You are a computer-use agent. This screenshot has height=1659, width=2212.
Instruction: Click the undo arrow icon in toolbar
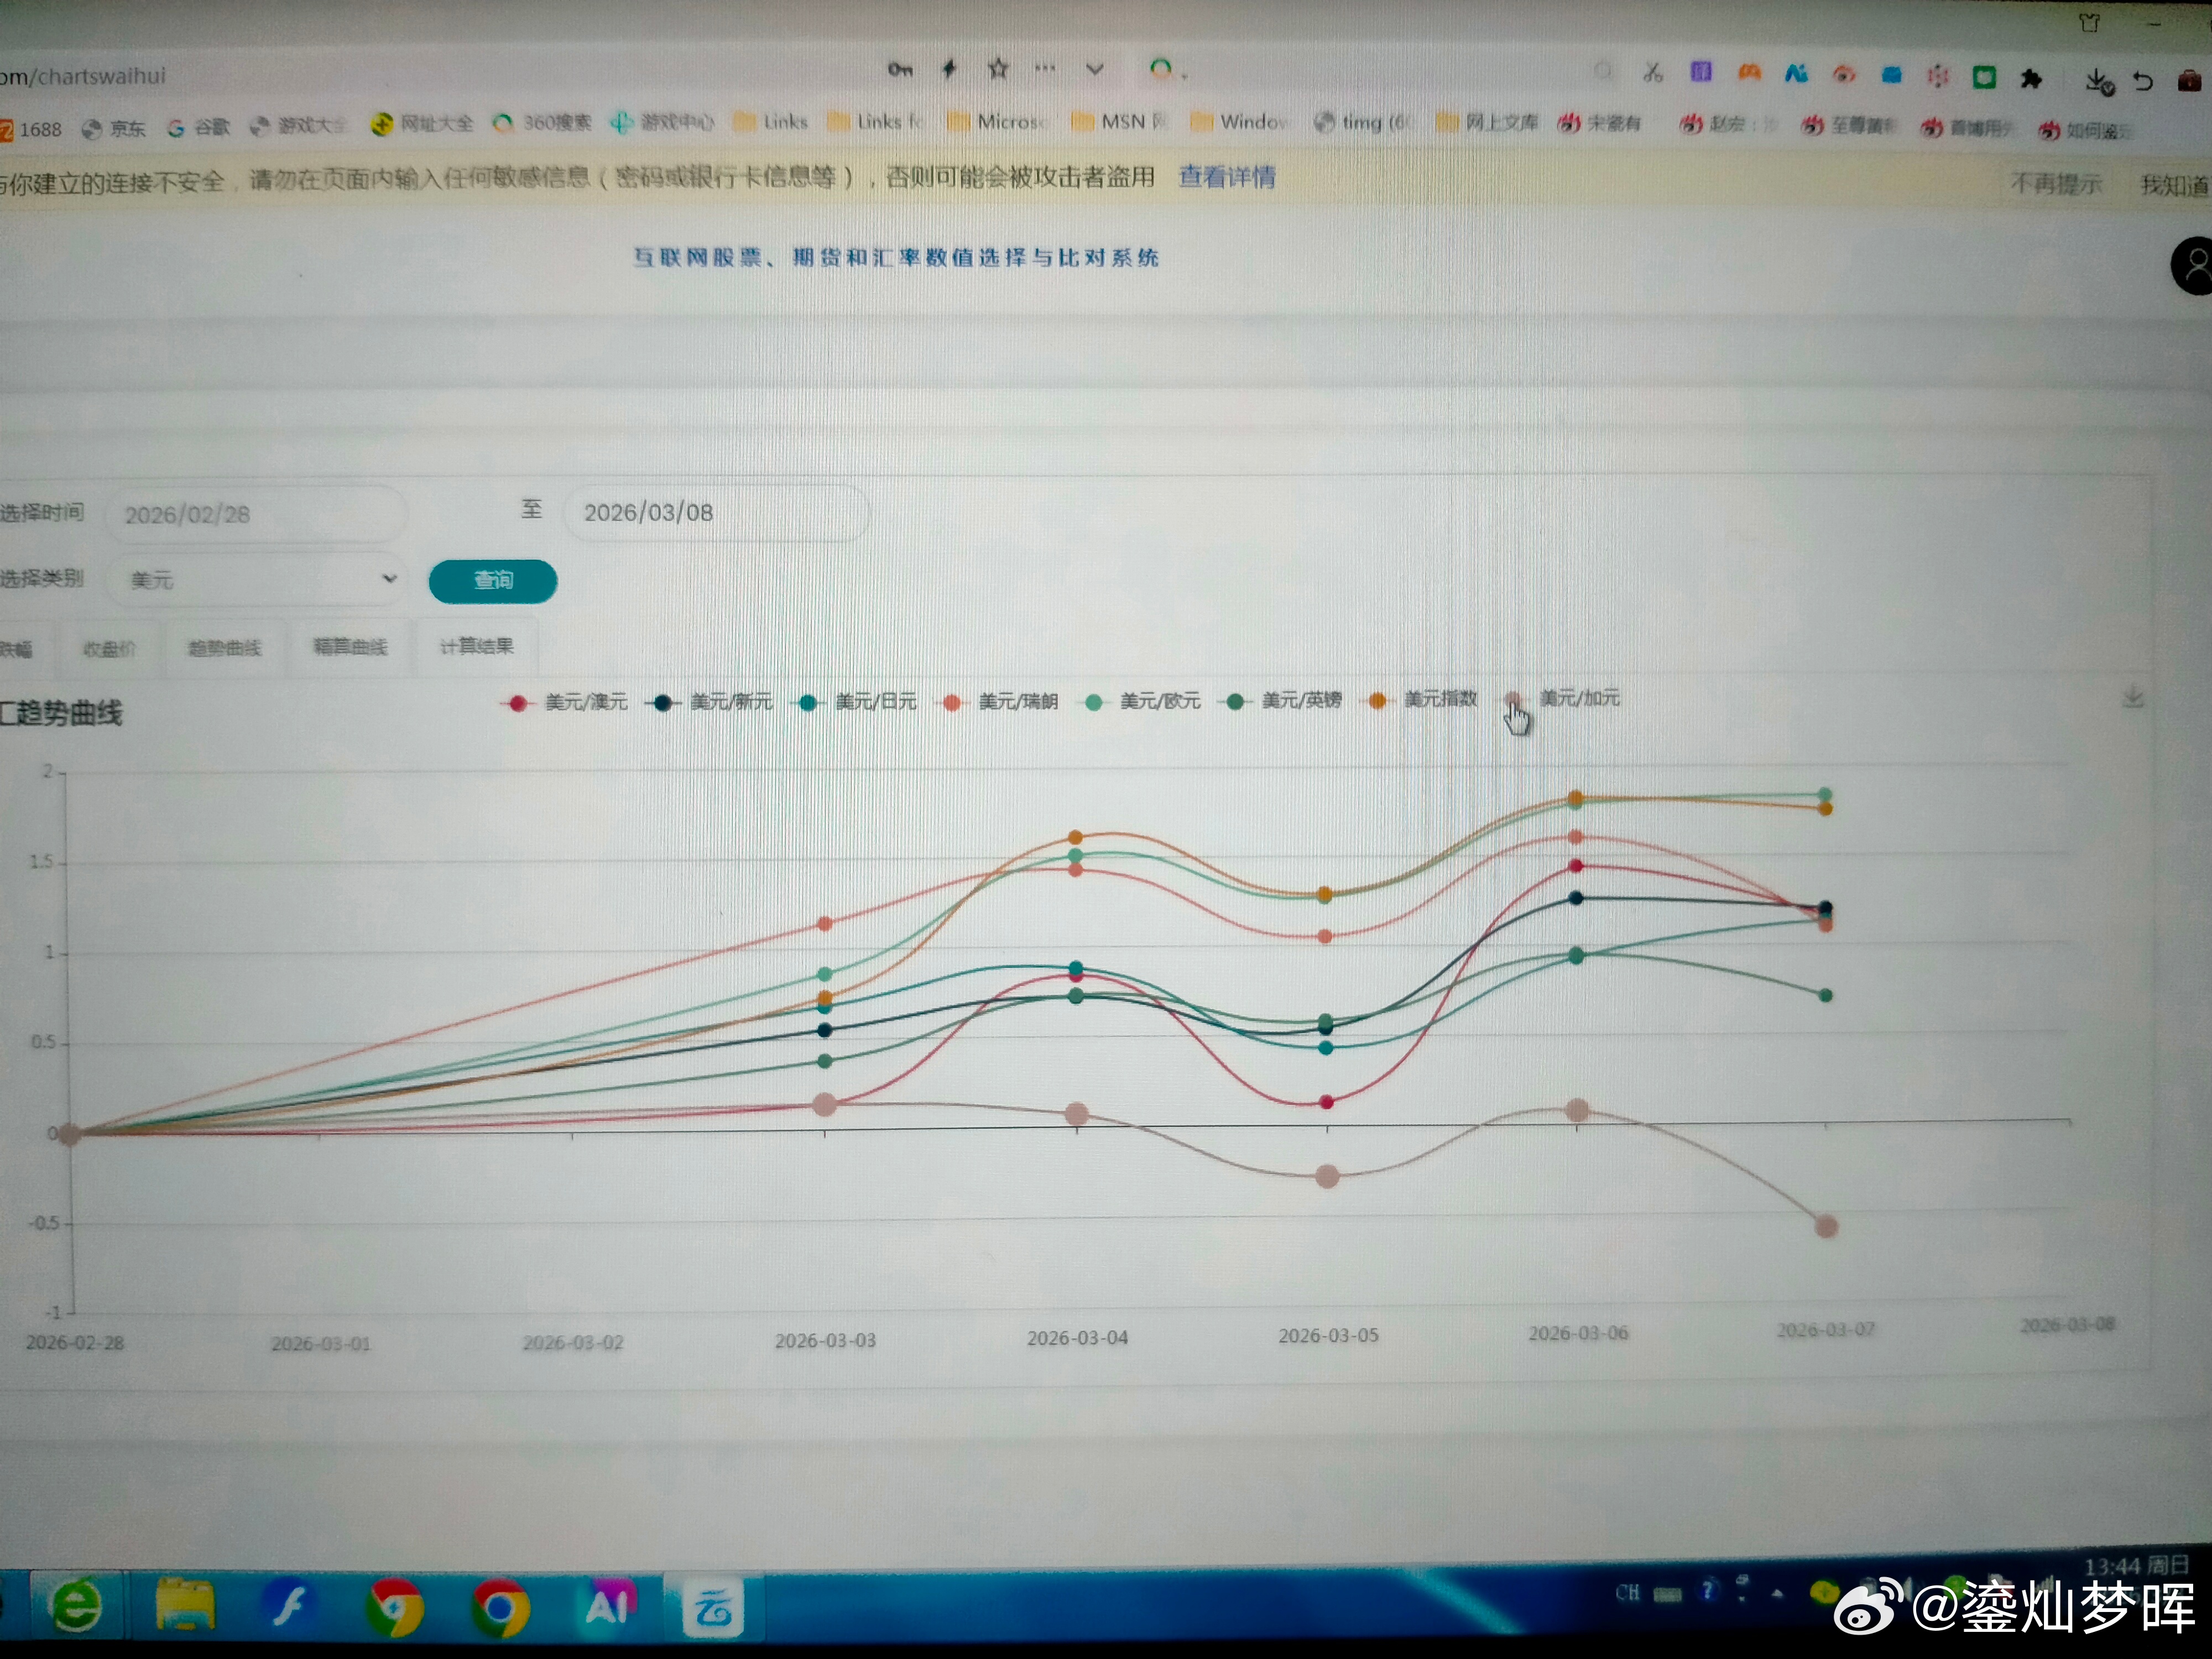(x=2142, y=81)
